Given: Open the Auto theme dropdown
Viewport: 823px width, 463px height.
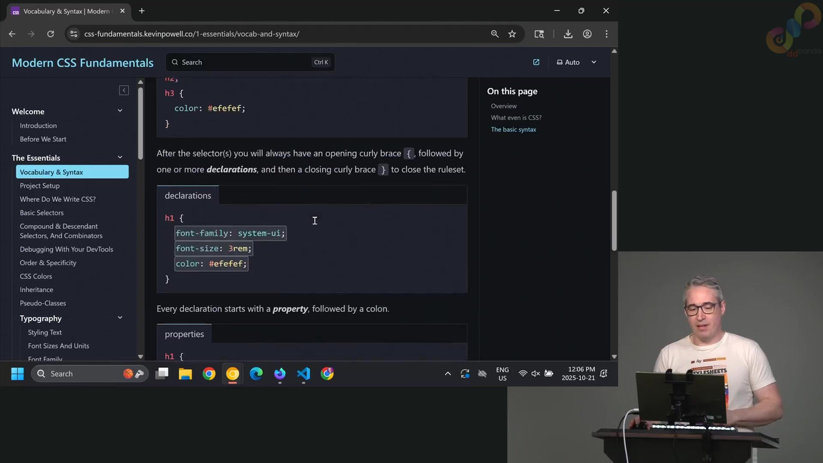Looking at the screenshot, I should coord(577,62).
